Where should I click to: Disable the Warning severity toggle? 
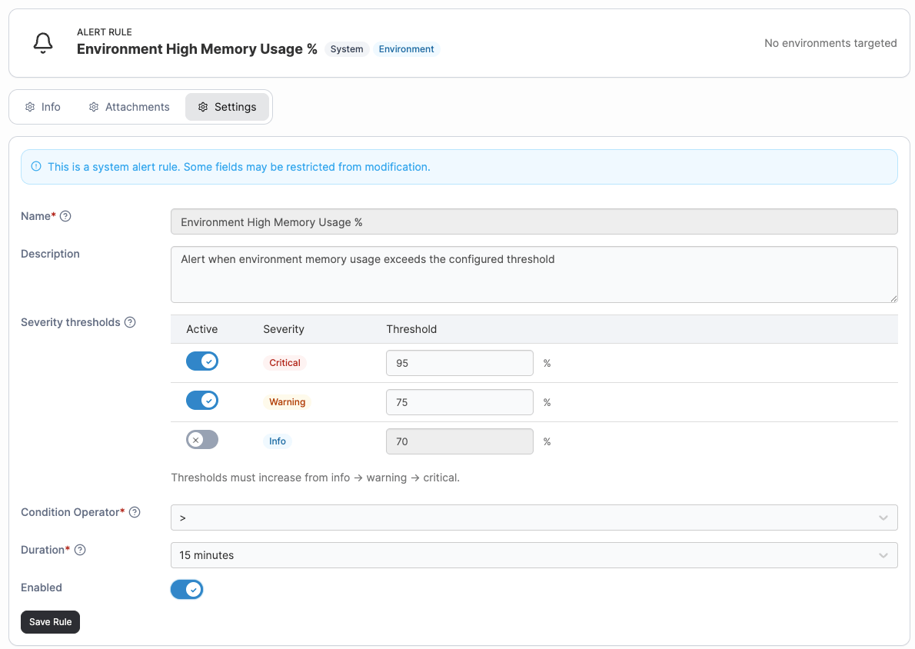[x=202, y=401]
